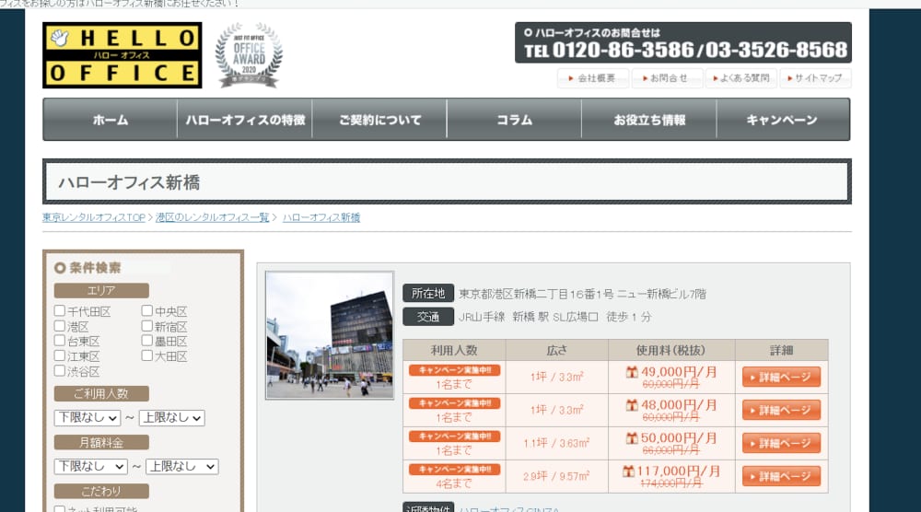
Task: Click the エリア section label
Action: 101,291
